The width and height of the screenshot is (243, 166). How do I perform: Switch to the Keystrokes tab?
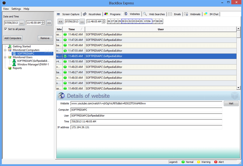(92, 14)
